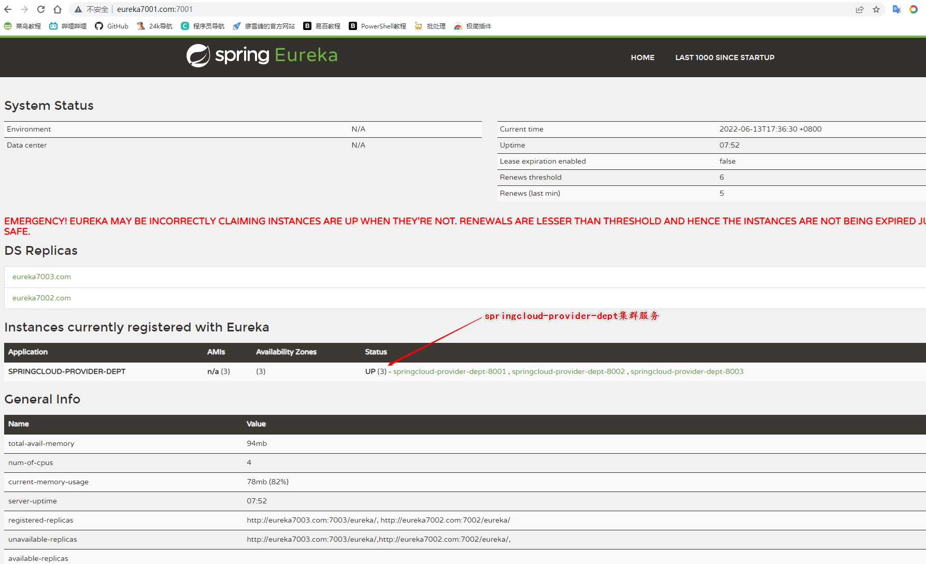Click the red EMERGENCY warning message
The image size is (926, 564).
tap(465, 226)
